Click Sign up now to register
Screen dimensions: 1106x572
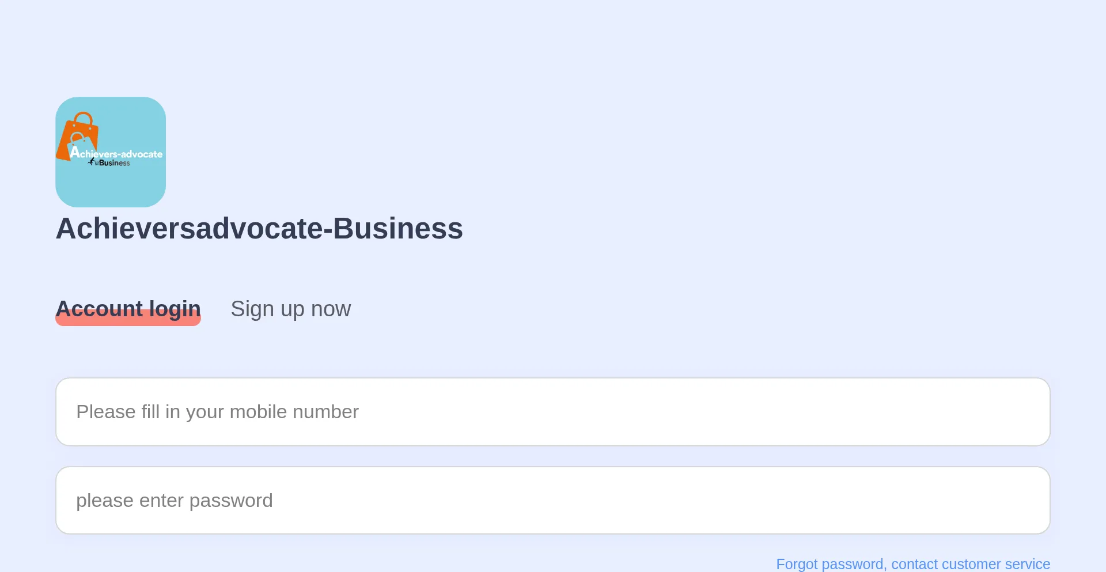[291, 309]
